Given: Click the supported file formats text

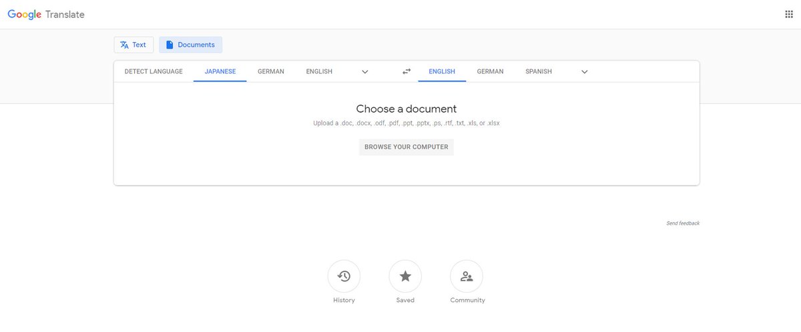Looking at the screenshot, I should click(x=407, y=123).
